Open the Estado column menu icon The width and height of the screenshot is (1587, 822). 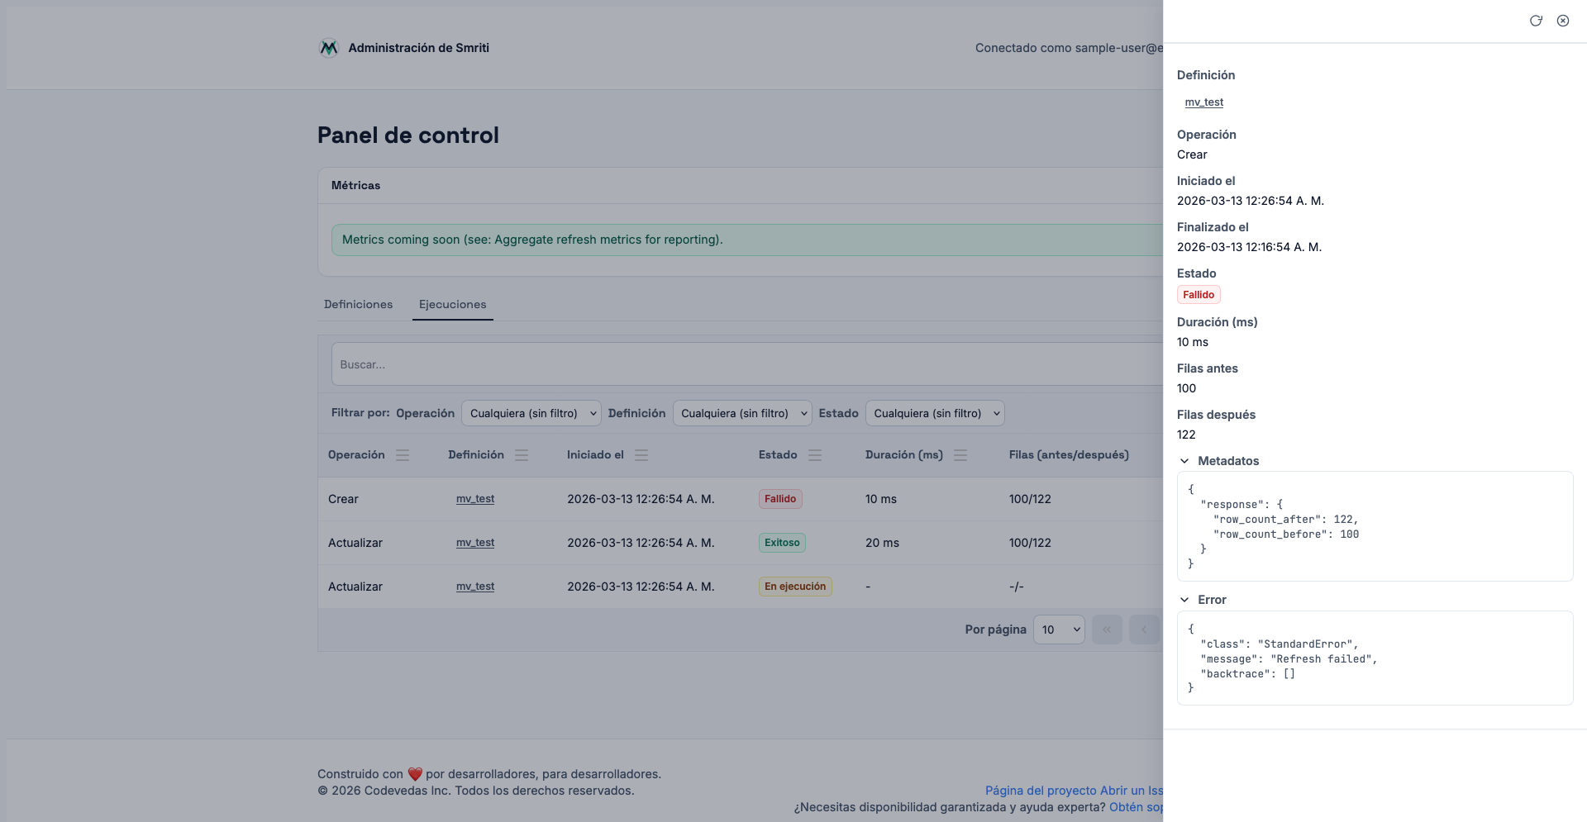[815, 455]
